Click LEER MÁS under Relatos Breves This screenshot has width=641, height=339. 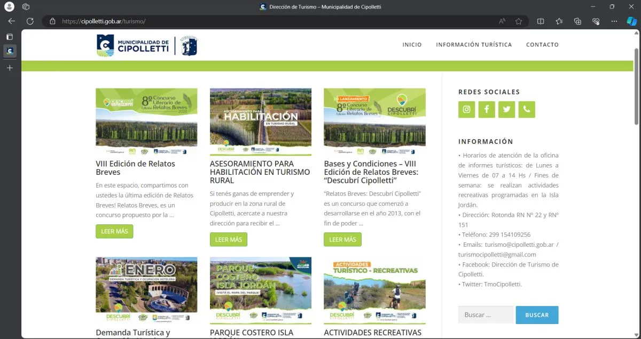[114, 231]
